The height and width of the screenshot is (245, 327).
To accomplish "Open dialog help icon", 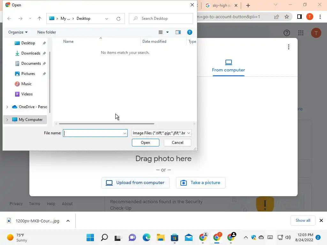I will pos(190,32).
